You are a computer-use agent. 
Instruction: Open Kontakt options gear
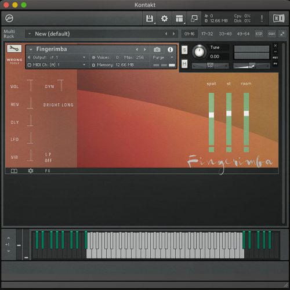[x=165, y=19]
